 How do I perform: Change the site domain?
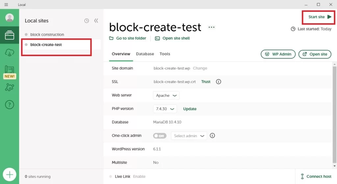[x=200, y=68]
